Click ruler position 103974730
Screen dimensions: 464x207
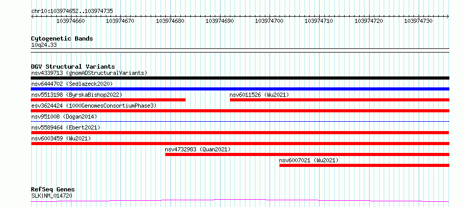click(x=419, y=21)
